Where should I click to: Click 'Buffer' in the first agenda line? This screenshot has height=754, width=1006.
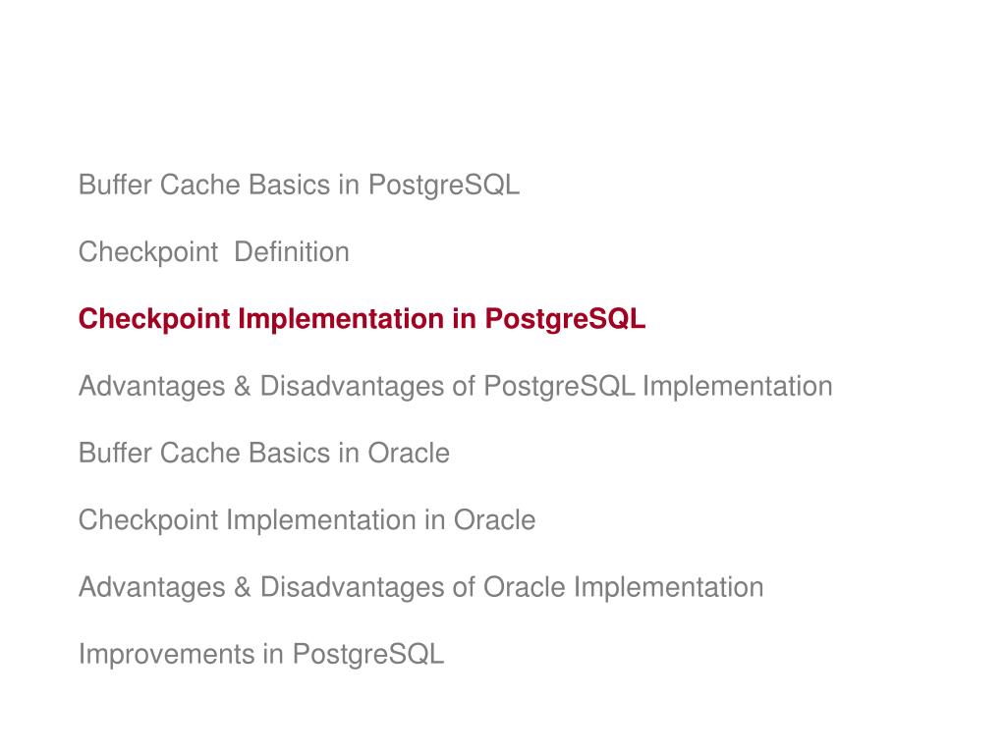115,186
